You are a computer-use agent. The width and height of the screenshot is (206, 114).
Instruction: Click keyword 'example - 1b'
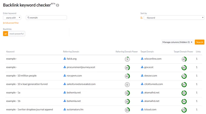click(13, 101)
